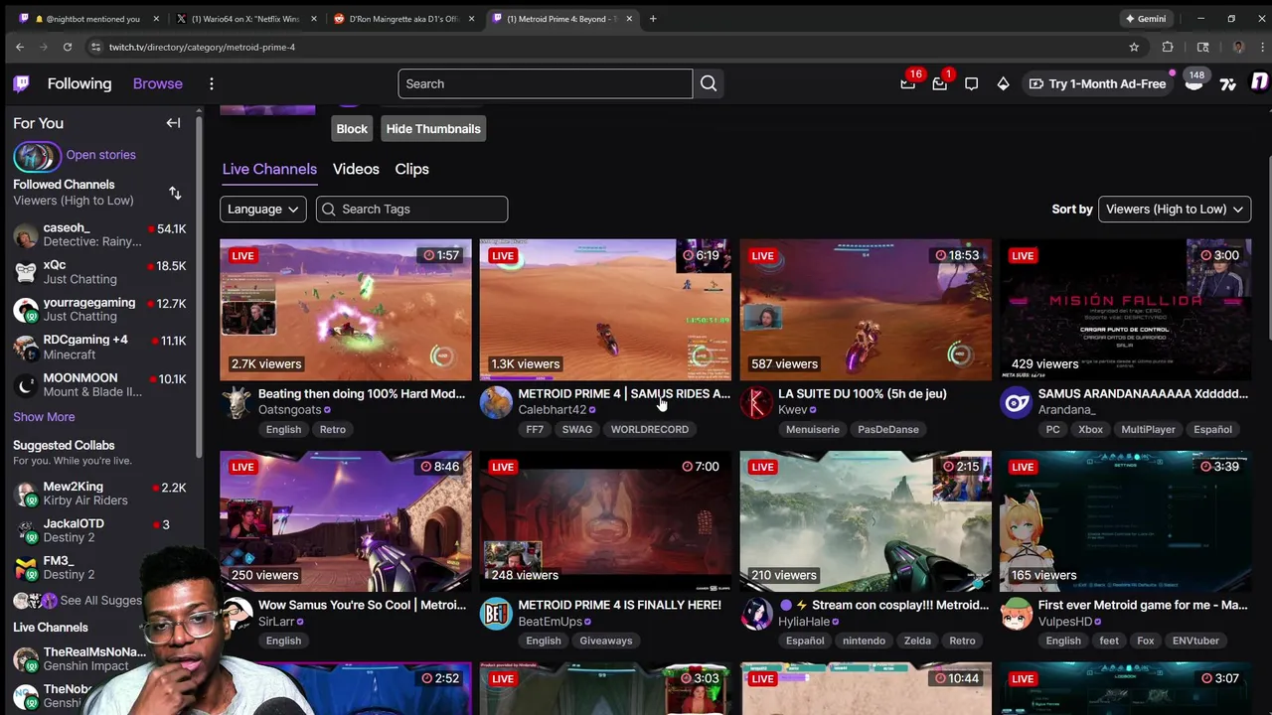This screenshot has height=715, width=1272.
Task: Close the D'Ron Maingrette browser tab
Action: pos(471,19)
